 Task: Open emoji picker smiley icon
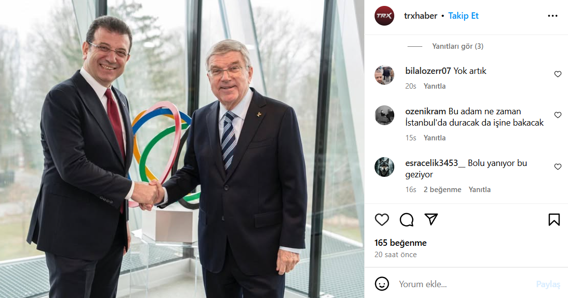(382, 284)
